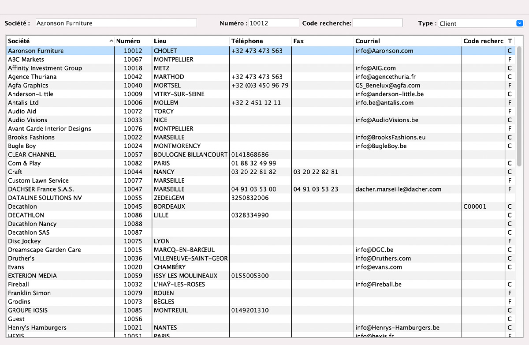The width and height of the screenshot is (529, 345).
Task: Click the Société input field at the top
Action: [x=116, y=23]
